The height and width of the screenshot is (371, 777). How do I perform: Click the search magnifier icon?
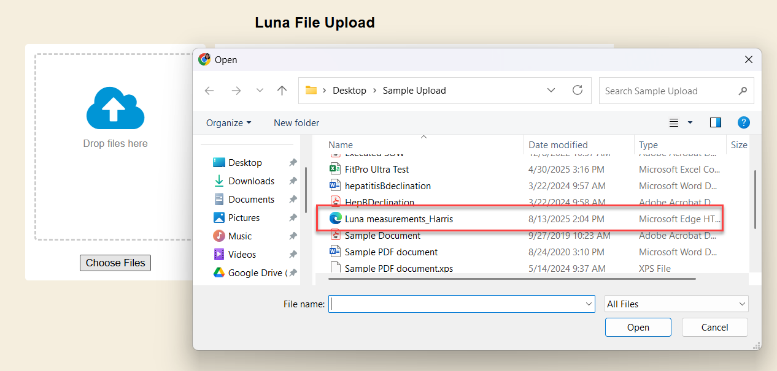(x=743, y=91)
